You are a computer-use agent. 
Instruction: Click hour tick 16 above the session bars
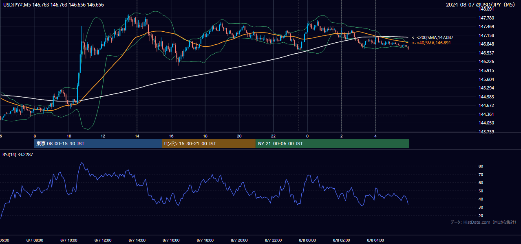(171, 136)
